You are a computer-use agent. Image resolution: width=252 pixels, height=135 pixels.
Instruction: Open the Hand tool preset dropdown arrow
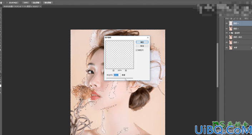[4, 3]
